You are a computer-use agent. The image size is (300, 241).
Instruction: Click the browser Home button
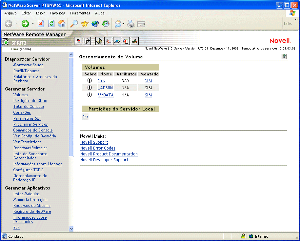coord(62,24)
